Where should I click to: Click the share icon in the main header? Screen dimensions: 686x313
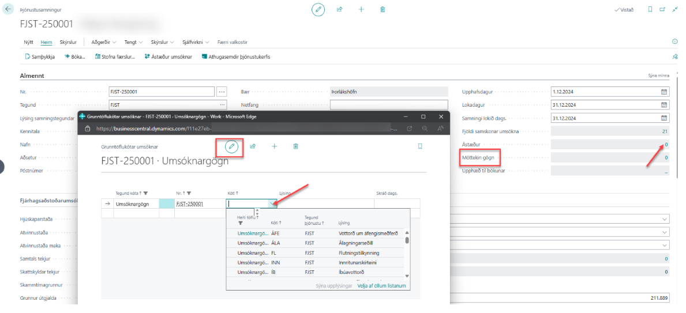(340, 10)
